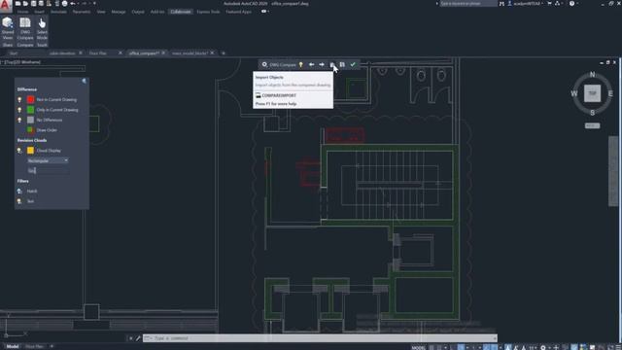Click the cloud margin input field
This screenshot has width=622, height=350.
pos(48,171)
